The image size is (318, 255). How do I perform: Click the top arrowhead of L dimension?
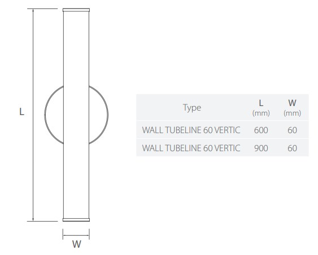(33, 10)
